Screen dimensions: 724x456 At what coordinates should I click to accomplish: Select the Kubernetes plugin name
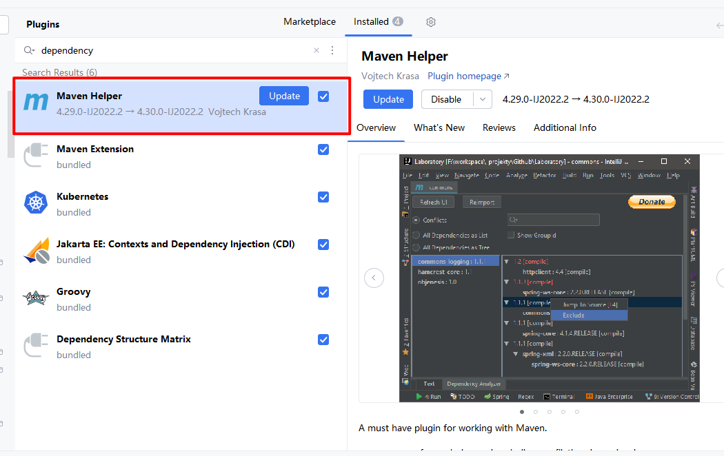point(83,196)
